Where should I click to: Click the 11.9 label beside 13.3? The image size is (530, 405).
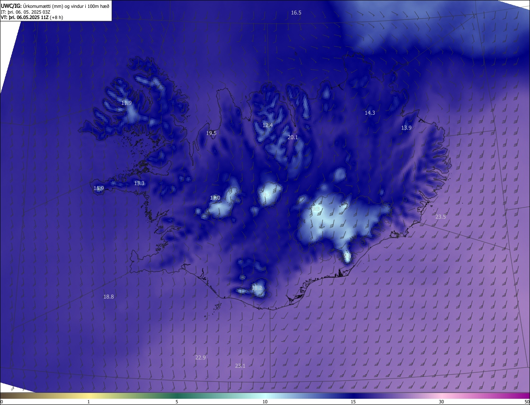99,188
